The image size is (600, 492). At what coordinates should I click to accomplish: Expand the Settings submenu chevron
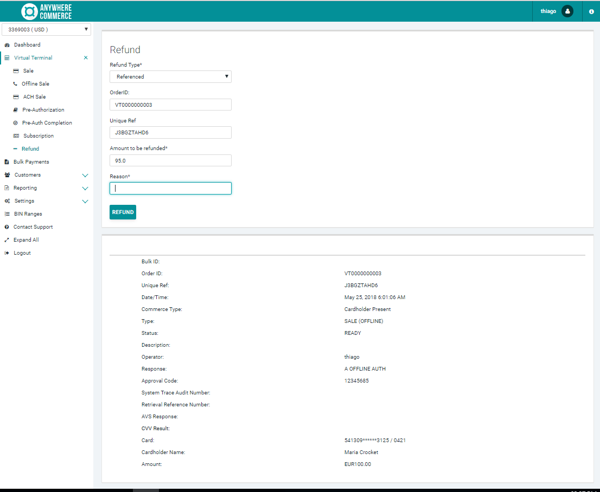[85, 202]
